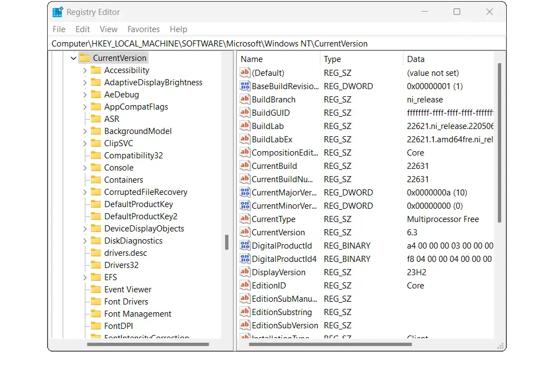Select the DefaultProductKey key
The height and width of the screenshot is (392, 555).
[139, 204]
